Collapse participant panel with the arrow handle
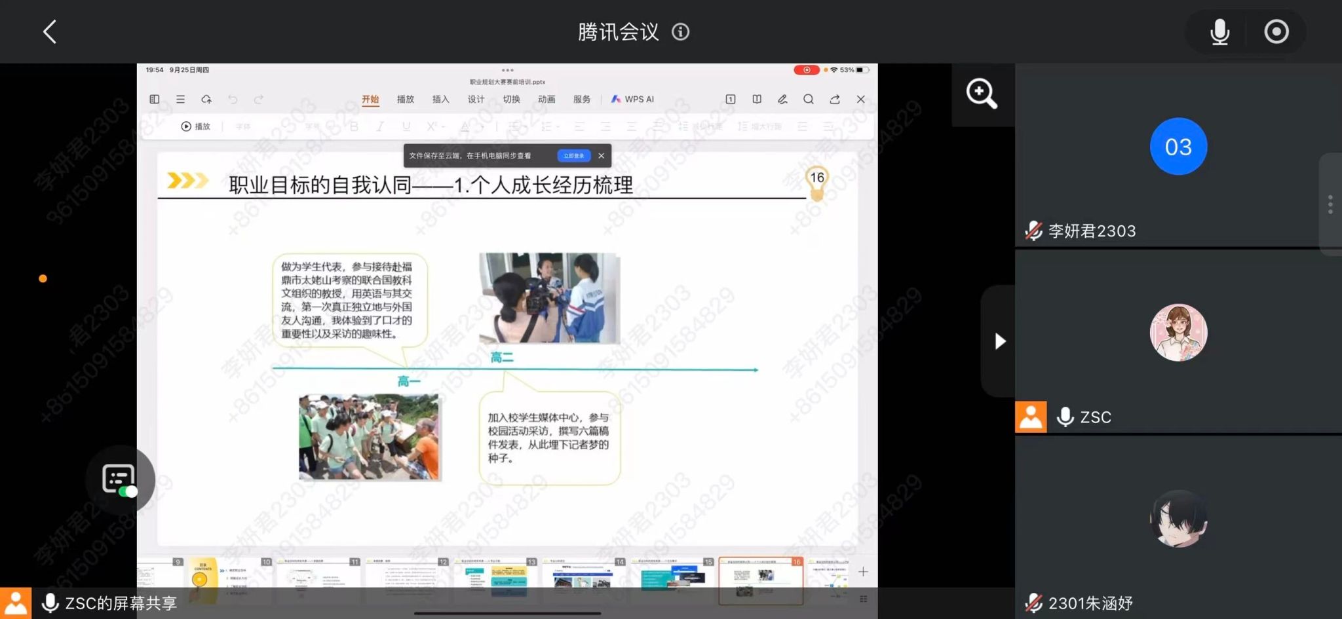 pos(999,341)
